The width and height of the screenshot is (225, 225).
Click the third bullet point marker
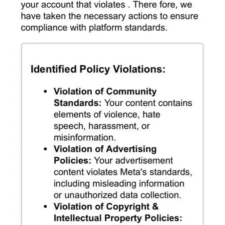(45, 207)
